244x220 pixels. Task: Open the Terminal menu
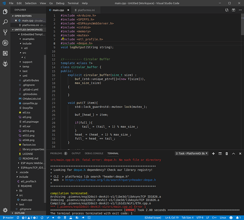(73, 3)
